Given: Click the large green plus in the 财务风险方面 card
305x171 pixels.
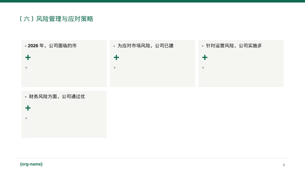Looking at the screenshot, I should click(28, 108).
